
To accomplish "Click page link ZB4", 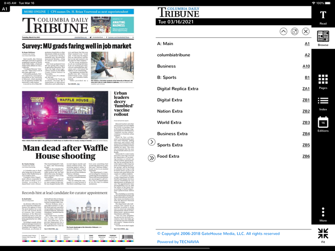I will pyautogui.click(x=306, y=134).
